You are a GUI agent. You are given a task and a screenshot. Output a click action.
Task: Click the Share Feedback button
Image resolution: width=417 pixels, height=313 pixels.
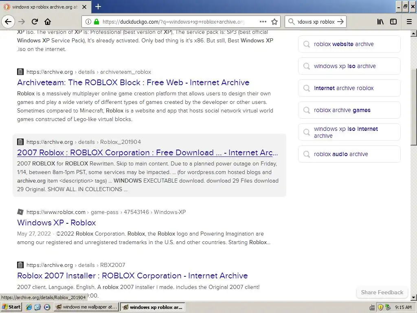pos(382,292)
